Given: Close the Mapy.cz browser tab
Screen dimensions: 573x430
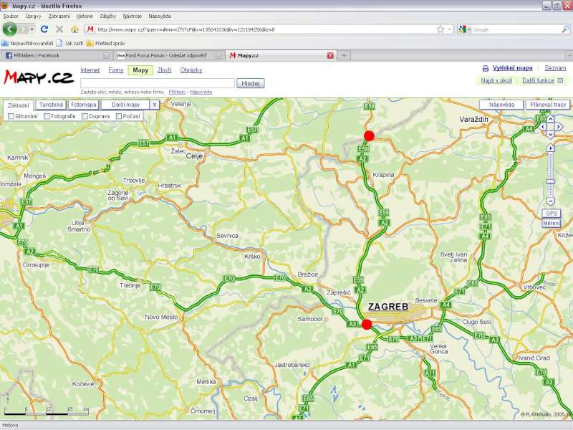Looking at the screenshot, I should tap(330, 55).
